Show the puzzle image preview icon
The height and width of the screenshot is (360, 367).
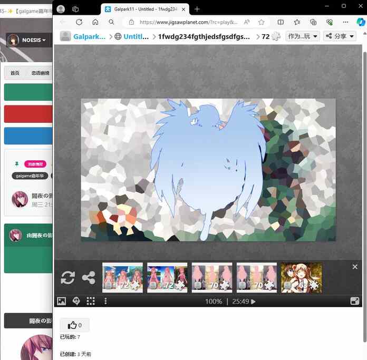coord(62,301)
